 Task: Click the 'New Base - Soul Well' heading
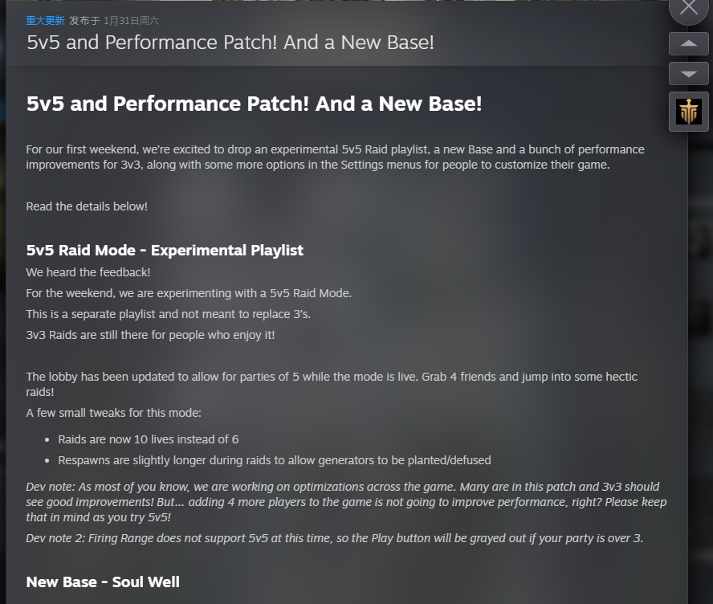103,582
